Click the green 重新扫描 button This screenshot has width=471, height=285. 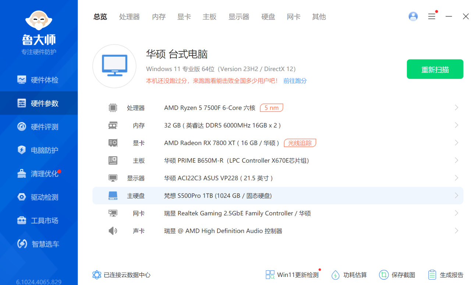coord(435,69)
